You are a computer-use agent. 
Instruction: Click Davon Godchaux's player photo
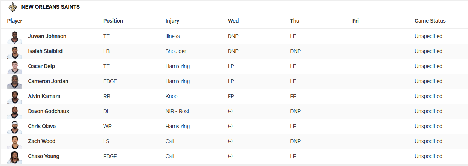tap(15, 112)
